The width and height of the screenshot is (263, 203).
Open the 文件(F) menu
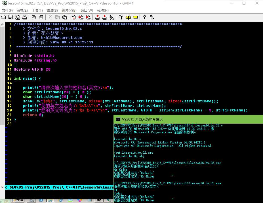click(x=7, y=10)
